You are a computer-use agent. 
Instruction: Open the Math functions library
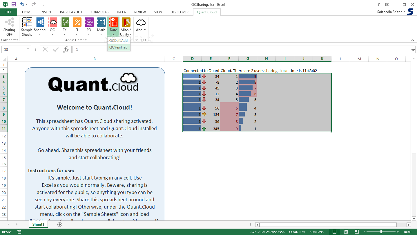(101, 27)
